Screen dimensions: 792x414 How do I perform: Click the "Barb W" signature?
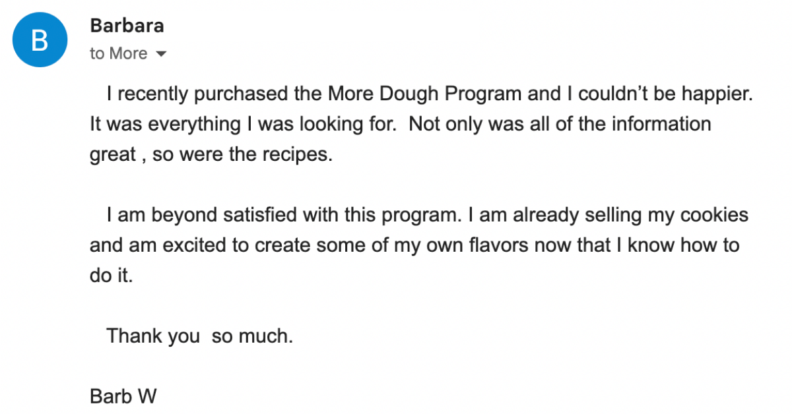[123, 397]
